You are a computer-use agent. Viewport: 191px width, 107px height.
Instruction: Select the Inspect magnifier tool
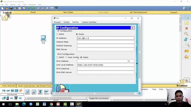pyautogui.click(x=186, y=34)
